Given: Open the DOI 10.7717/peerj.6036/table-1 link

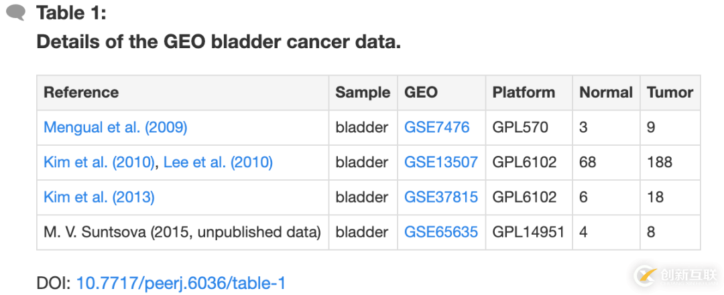Looking at the screenshot, I should 181,283.
